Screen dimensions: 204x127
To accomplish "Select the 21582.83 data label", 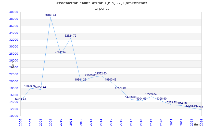I will click(x=101, y=73).
